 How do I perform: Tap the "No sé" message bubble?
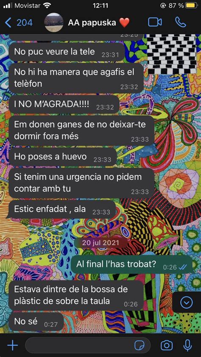tap(36, 322)
